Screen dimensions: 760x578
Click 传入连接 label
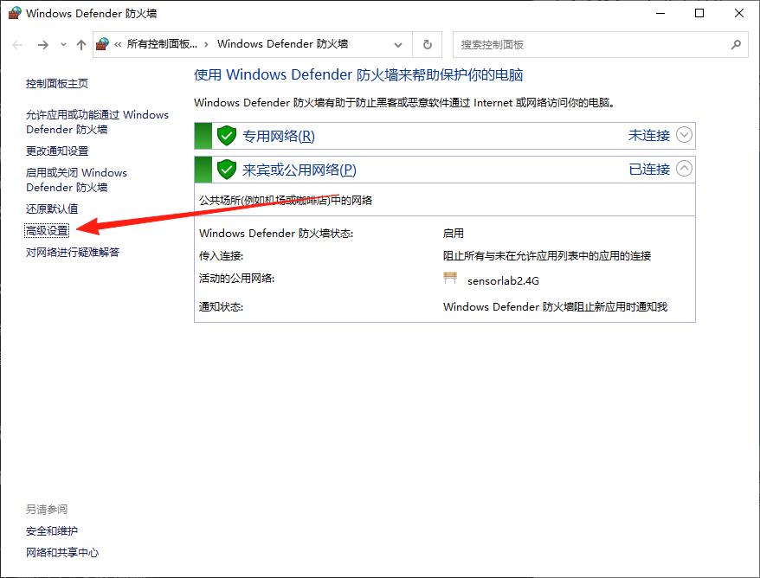pyautogui.click(x=221, y=256)
